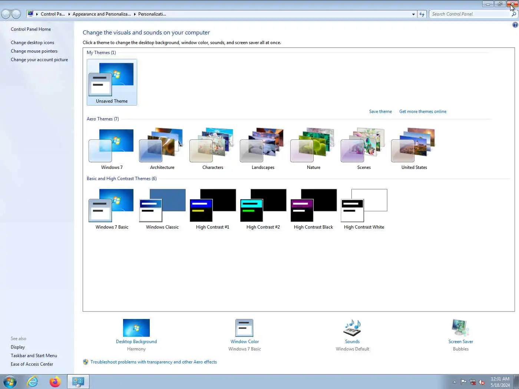Click the Help question mark icon
This screenshot has width=519, height=389.
[x=515, y=25]
